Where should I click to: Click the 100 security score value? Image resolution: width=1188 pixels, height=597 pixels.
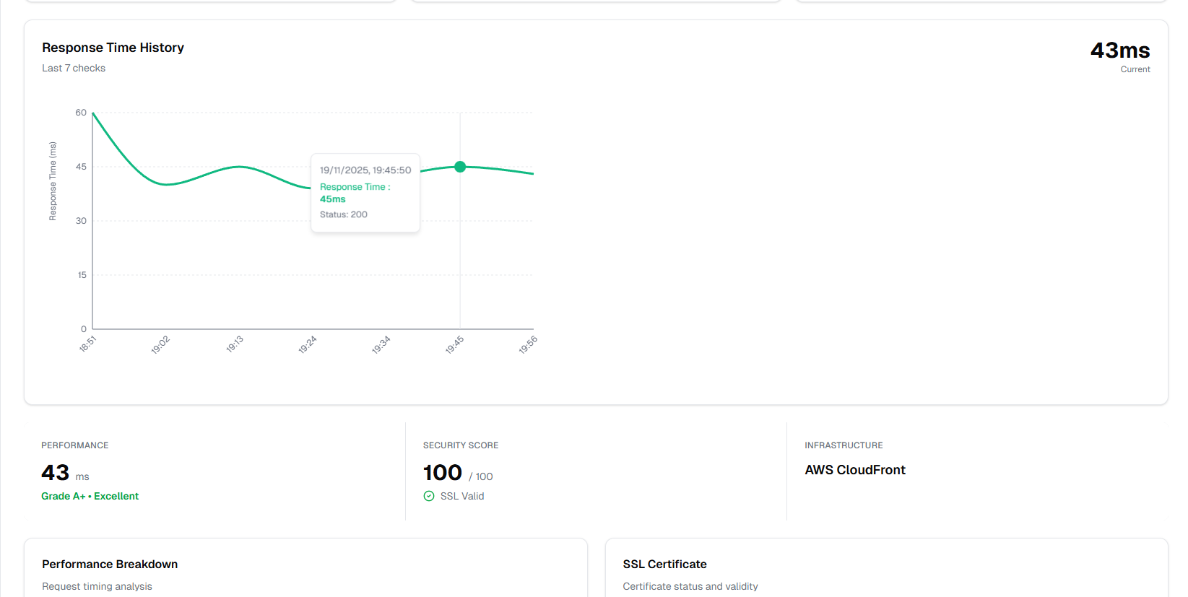pyautogui.click(x=443, y=473)
